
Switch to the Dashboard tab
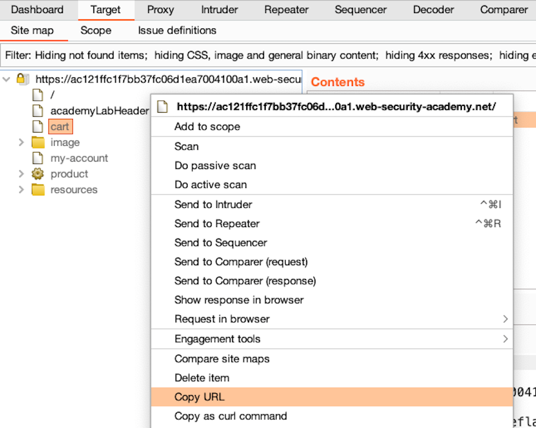coord(37,10)
